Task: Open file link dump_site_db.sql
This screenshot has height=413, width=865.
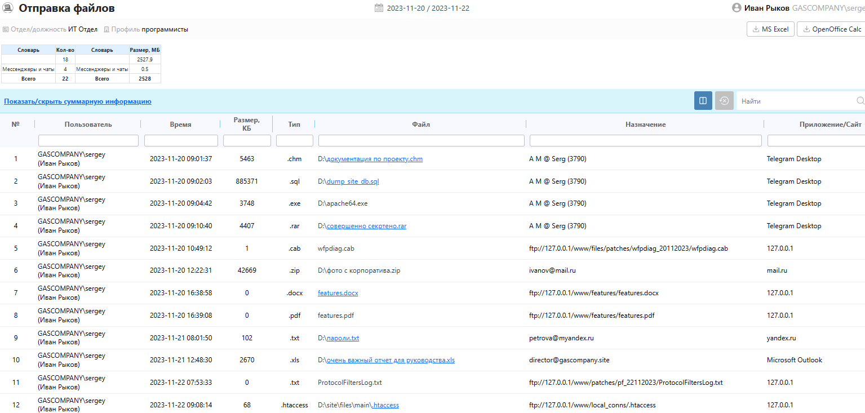Action: pyautogui.click(x=353, y=181)
